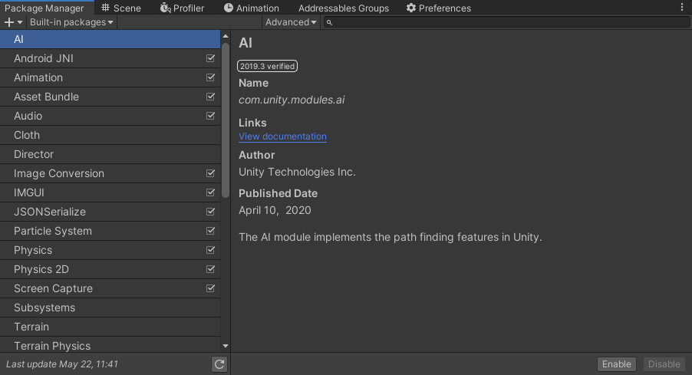Click the package list scrollbar thumb
The height and width of the screenshot is (375, 692).
pyautogui.click(x=226, y=120)
